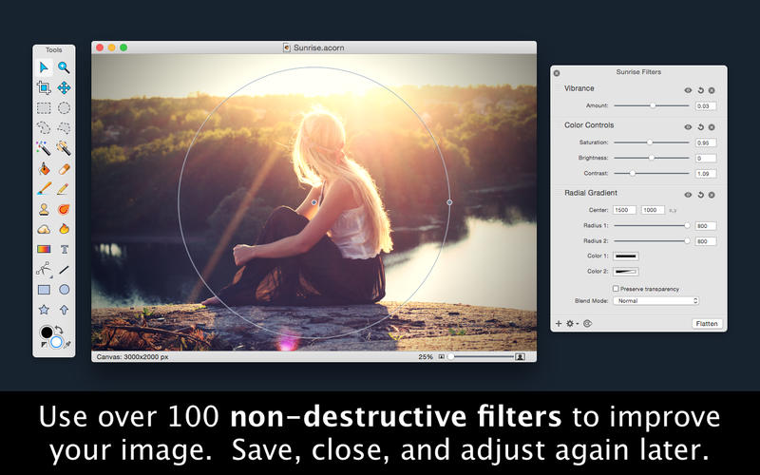Viewport: 760px width, 475px height.
Task: Open the Blend Mode dropdown
Action: [x=655, y=301]
